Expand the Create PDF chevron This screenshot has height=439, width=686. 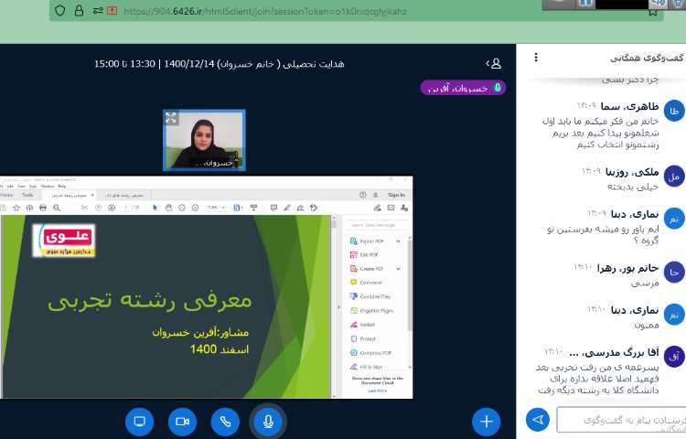(398, 269)
